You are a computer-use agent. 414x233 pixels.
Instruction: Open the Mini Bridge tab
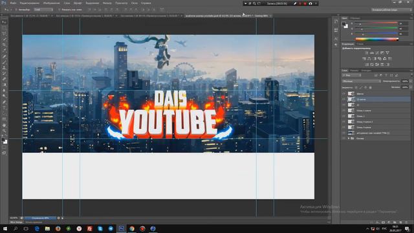tap(16, 223)
